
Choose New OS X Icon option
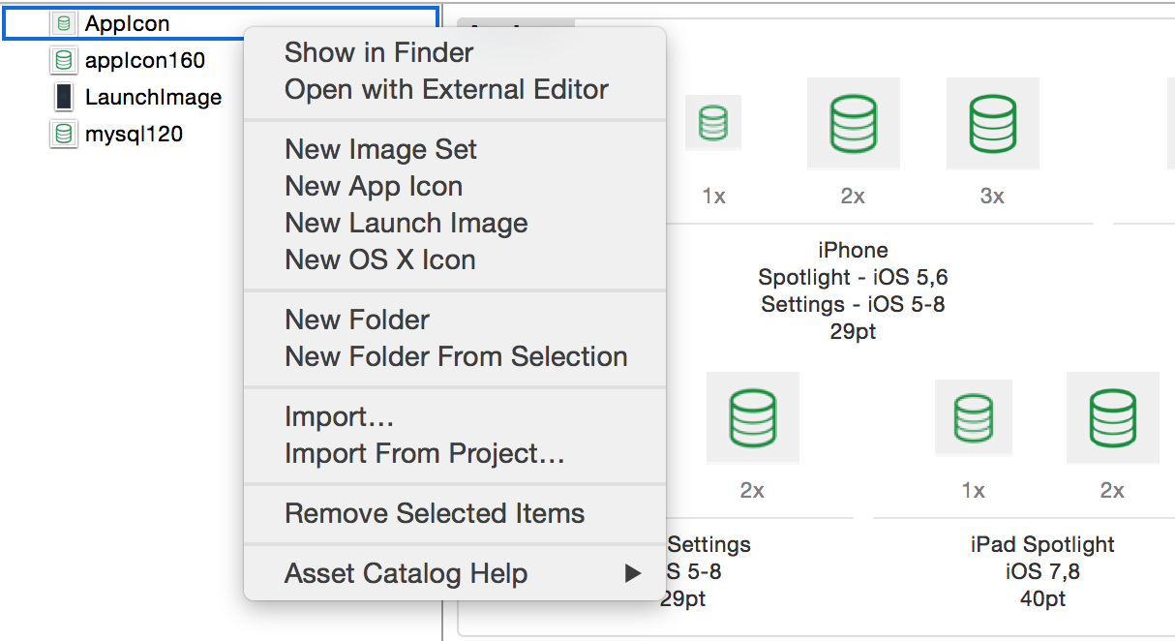[x=379, y=259]
